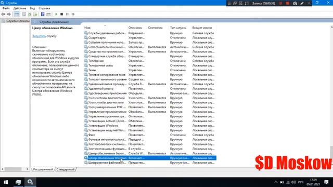Start the selected service with the green play icon

56,14
